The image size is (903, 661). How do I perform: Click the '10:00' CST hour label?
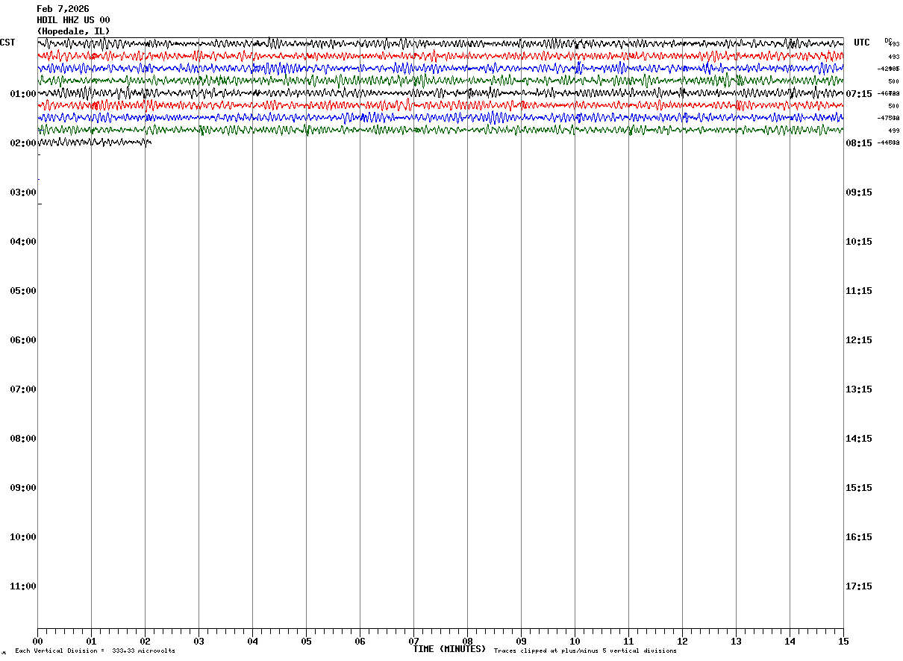click(23, 537)
